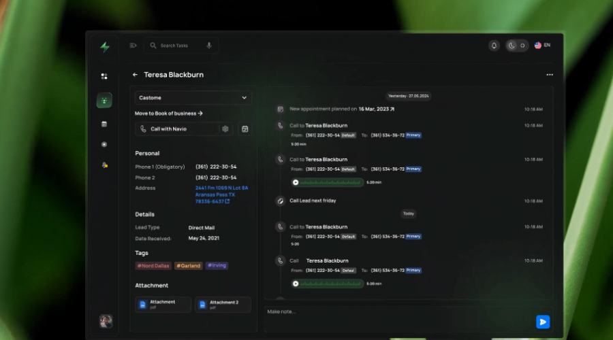This screenshot has height=340, width=613.
Task: Click the Phone 1 (Obligatory) number value
Action: click(x=216, y=167)
